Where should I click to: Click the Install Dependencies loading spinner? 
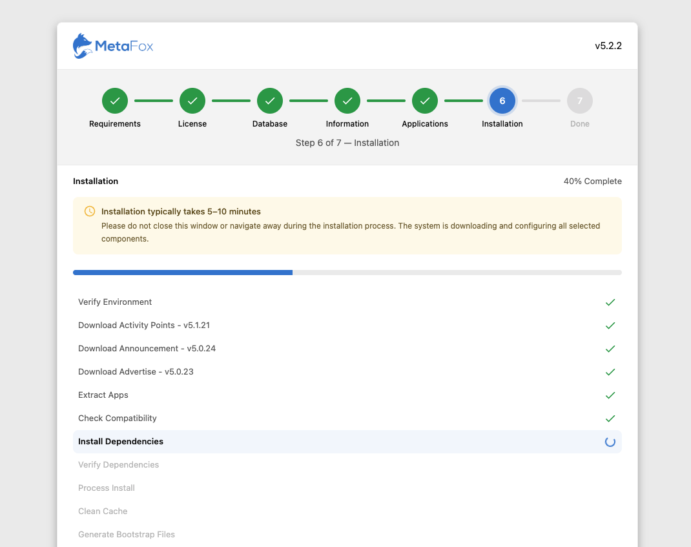coord(610,442)
